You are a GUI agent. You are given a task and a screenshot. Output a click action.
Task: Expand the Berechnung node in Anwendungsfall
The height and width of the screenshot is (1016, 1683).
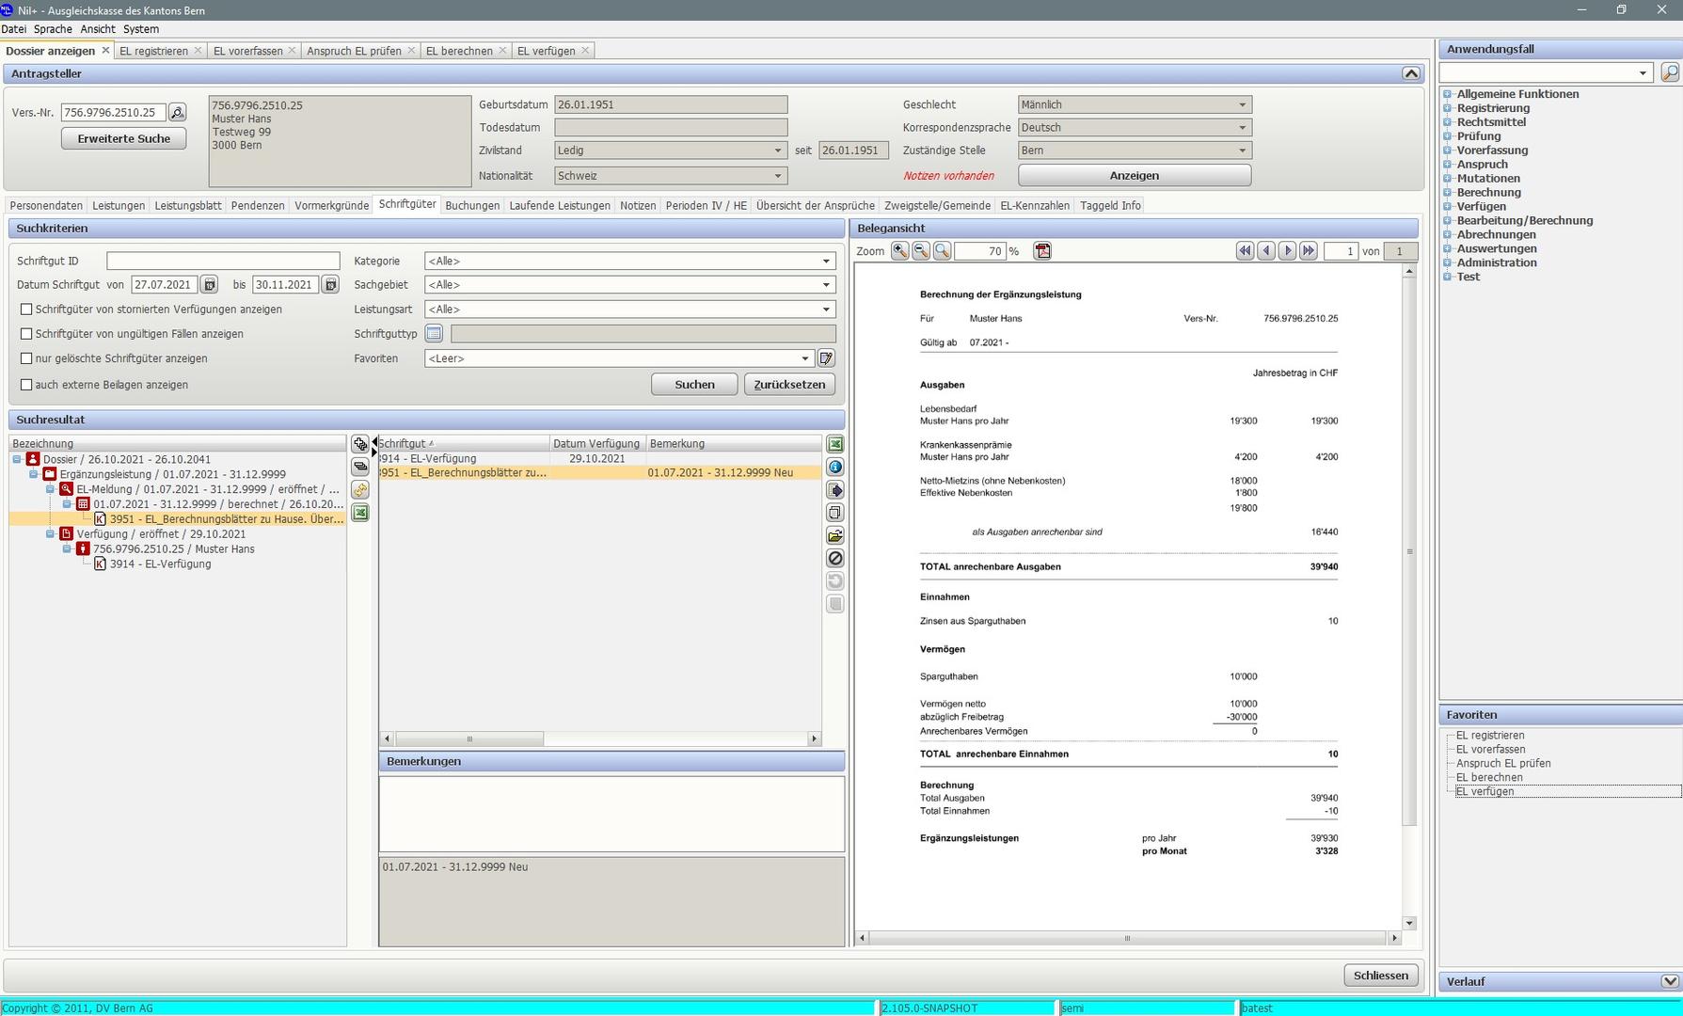tap(1448, 193)
